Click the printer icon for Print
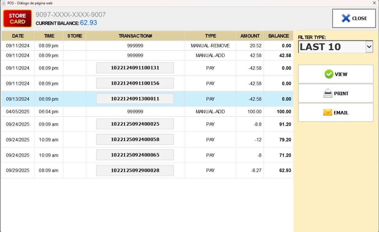 [x=328, y=94]
